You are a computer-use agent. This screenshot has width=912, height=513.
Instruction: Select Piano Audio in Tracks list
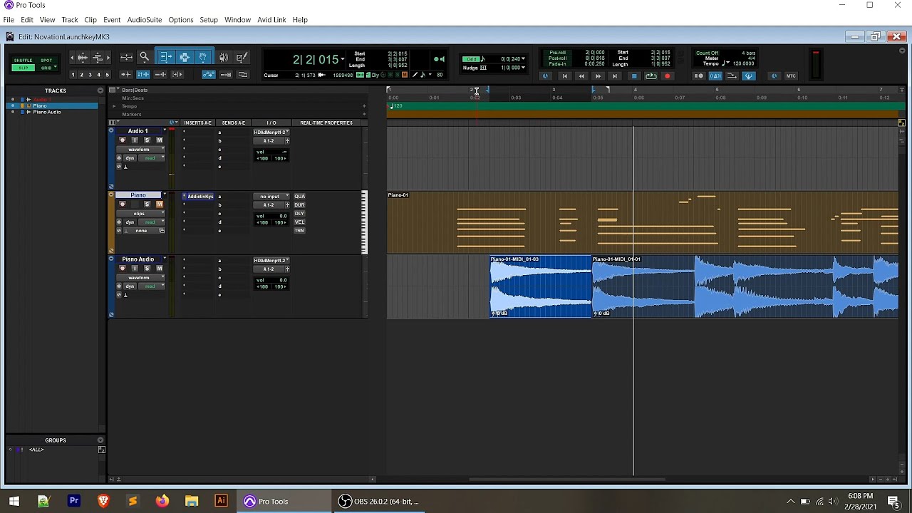(47, 112)
